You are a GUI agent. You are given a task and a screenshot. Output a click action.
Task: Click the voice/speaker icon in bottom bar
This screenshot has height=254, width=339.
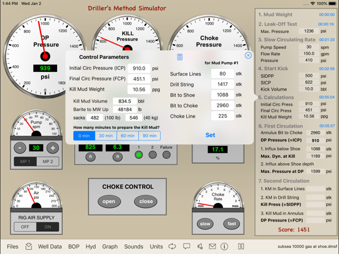200,247
